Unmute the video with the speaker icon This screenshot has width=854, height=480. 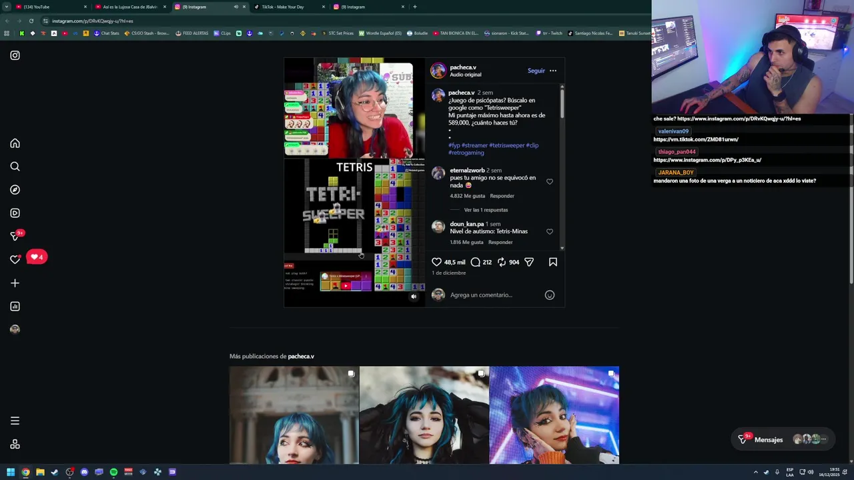[x=414, y=297]
